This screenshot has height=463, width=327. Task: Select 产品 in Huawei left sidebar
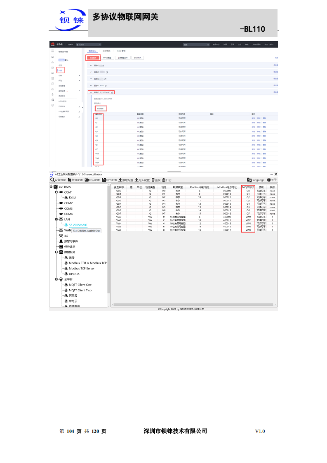60,70
